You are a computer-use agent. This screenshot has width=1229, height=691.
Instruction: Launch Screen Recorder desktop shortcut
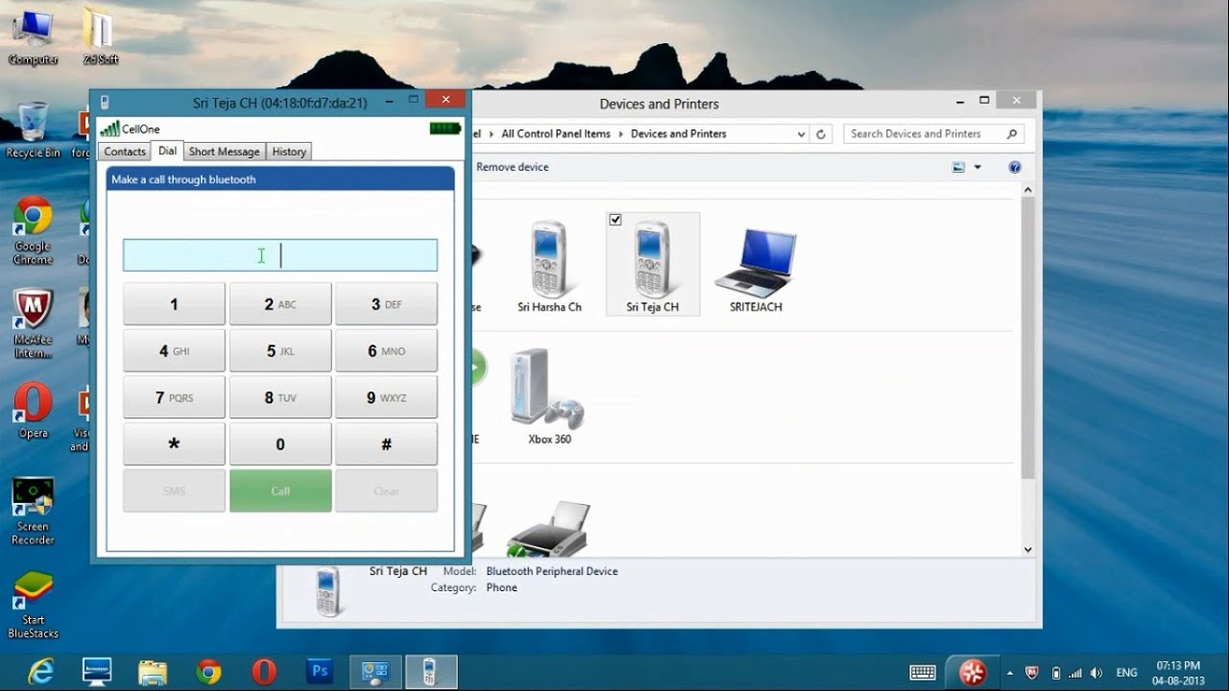33,512
